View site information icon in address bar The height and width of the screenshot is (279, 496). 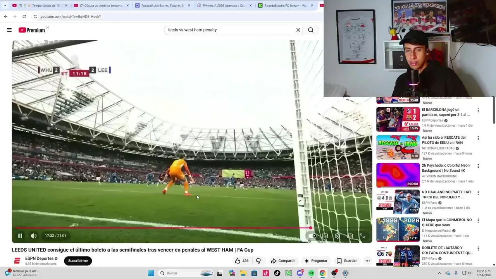coord(35,17)
